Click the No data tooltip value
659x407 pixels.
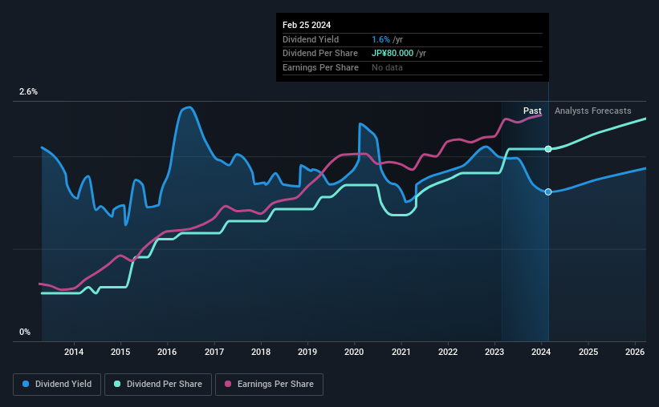tap(387, 67)
